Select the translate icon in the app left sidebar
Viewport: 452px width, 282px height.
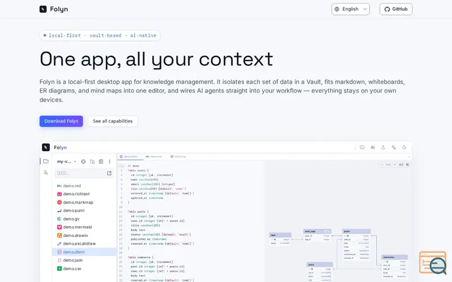click(x=46, y=173)
